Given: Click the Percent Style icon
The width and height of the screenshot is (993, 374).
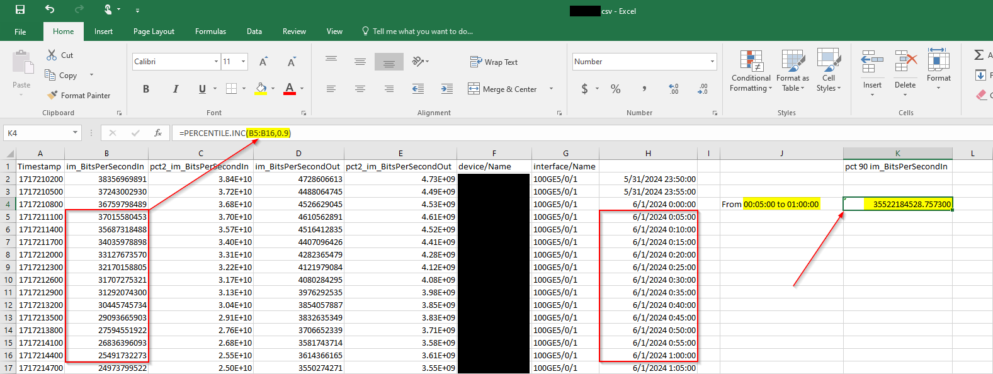Looking at the screenshot, I should pyautogui.click(x=615, y=89).
